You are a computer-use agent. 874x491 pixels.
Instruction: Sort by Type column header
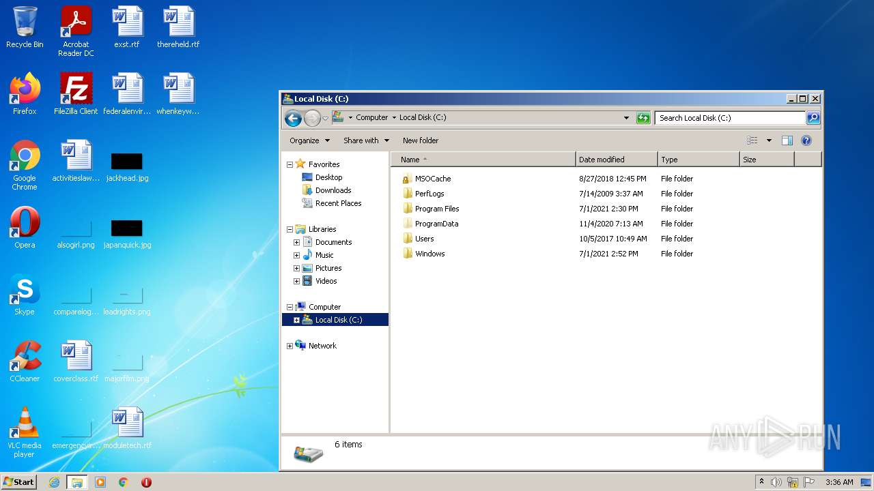click(x=699, y=160)
